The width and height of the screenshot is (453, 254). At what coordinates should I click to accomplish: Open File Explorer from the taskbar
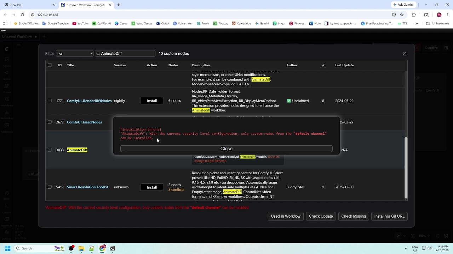tap(81, 248)
